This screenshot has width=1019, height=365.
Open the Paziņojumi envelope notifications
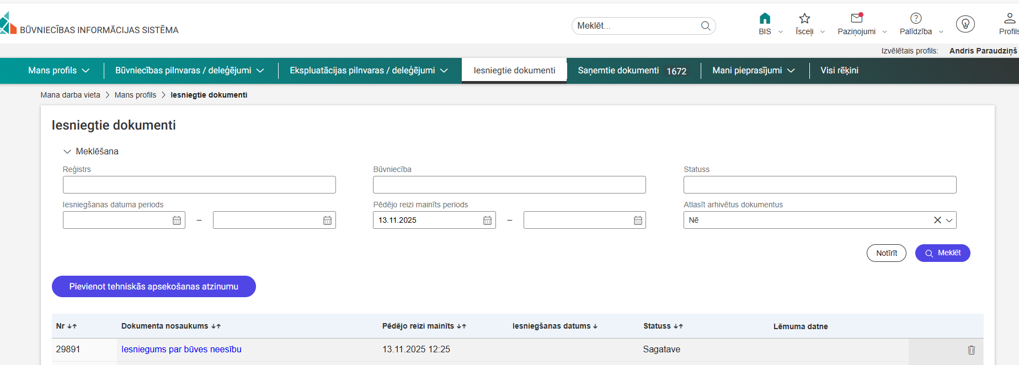tap(856, 18)
